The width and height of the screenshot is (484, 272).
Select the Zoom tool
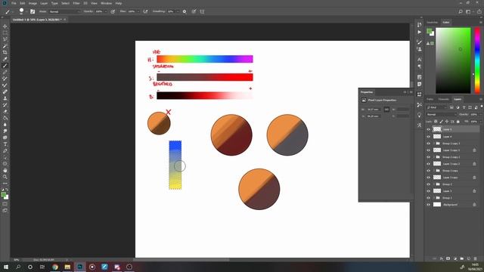click(x=5, y=177)
